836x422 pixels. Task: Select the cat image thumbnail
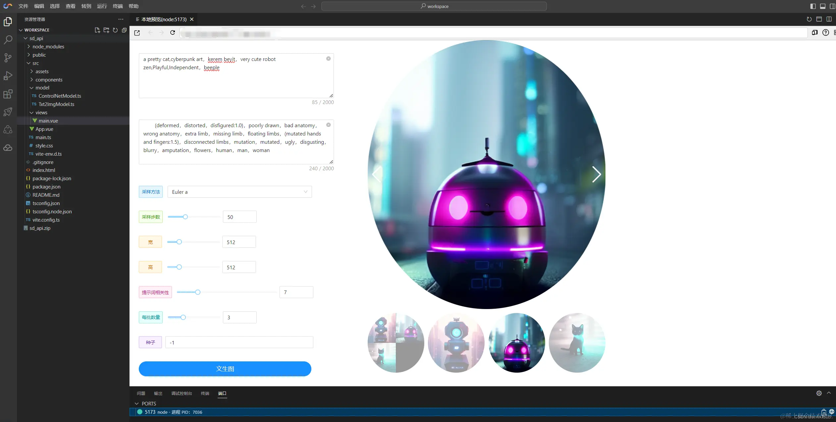tap(577, 343)
